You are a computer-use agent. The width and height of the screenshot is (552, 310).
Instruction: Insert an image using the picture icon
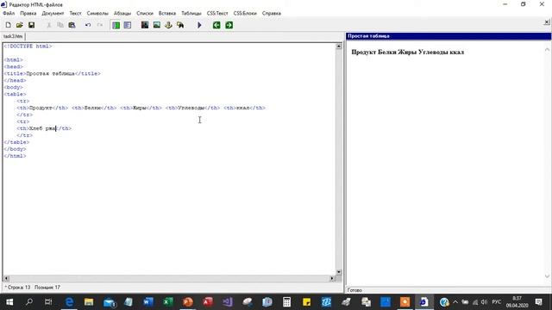point(157,25)
